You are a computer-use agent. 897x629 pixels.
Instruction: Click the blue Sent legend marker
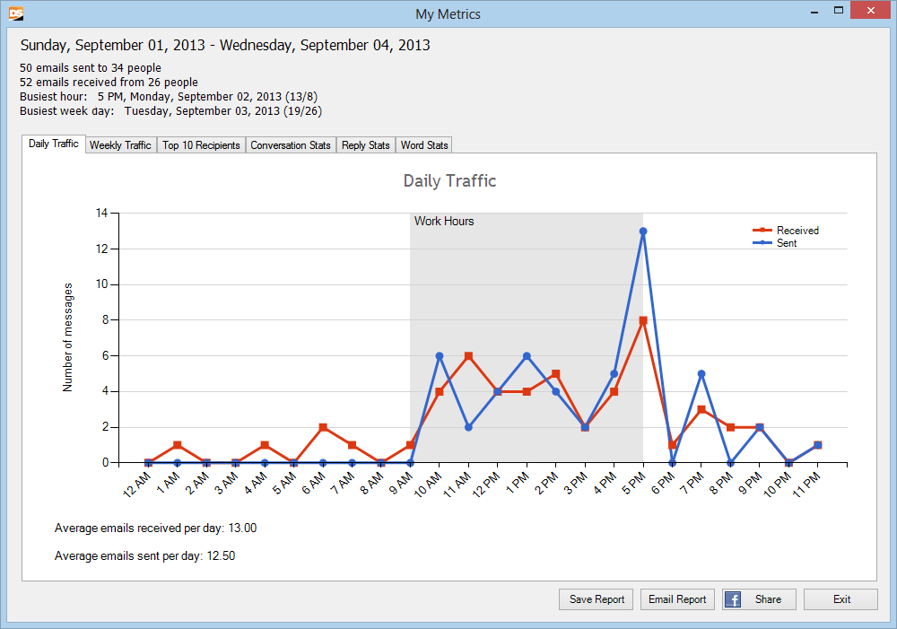click(762, 243)
